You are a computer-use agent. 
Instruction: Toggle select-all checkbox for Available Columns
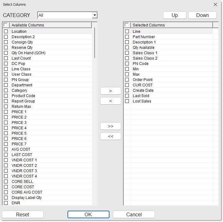[x=5, y=25]
